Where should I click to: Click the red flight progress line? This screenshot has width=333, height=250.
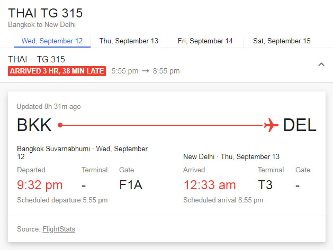point(163,125)
